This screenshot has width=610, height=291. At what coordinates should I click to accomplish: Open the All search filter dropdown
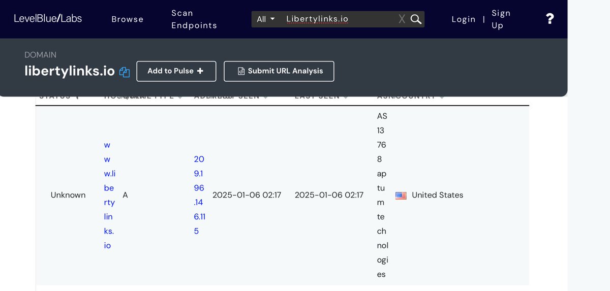click(x=266, y=19)
